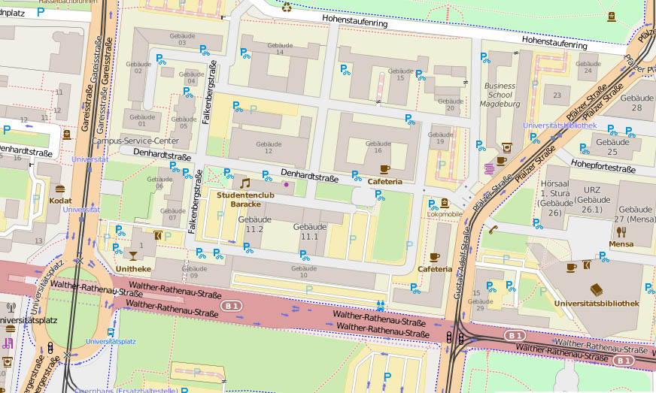Viewport: 656px width, 393px height.
Task: Select the blue Universitätsplatz bus stop label
Action: point(111,342)
